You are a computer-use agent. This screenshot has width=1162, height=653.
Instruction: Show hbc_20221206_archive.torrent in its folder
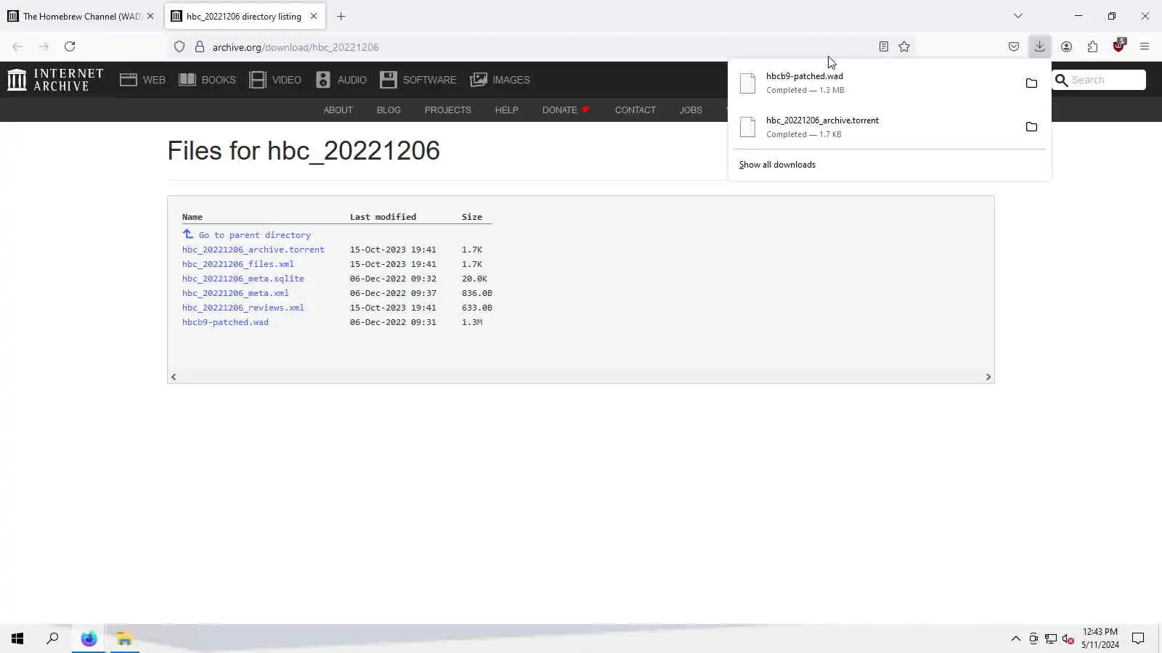pos(1031,127)
